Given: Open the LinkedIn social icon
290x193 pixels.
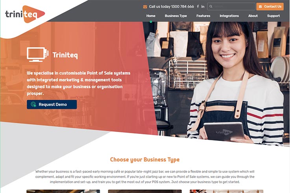Looking at the screenshot, I should point(203,6).
